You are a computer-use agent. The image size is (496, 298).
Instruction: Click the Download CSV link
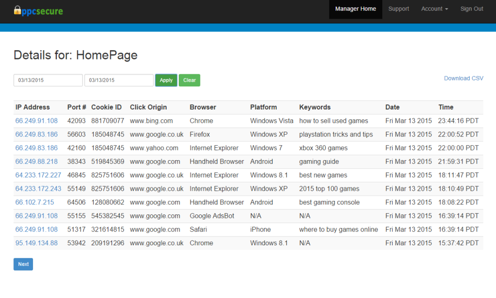463,78
